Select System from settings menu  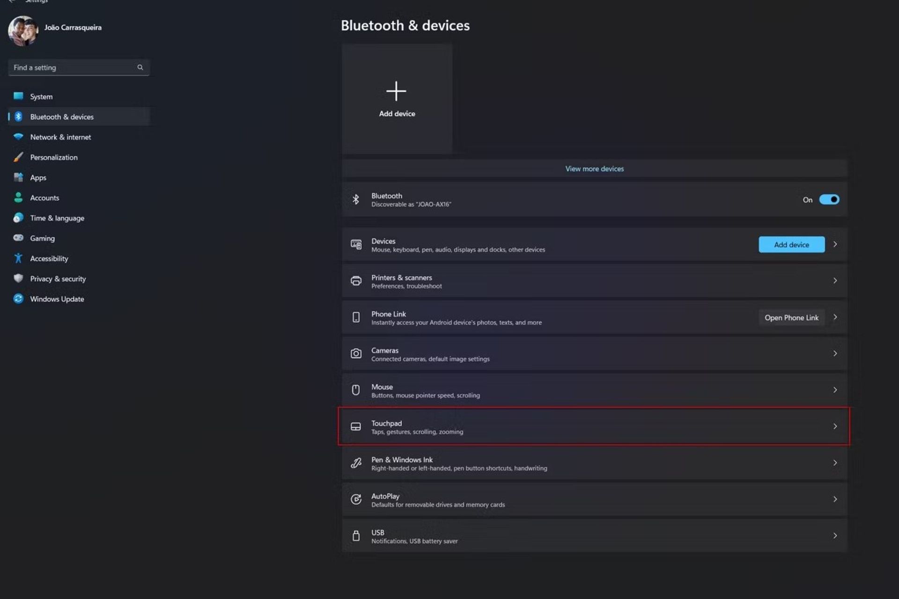(x=42, y=96)
